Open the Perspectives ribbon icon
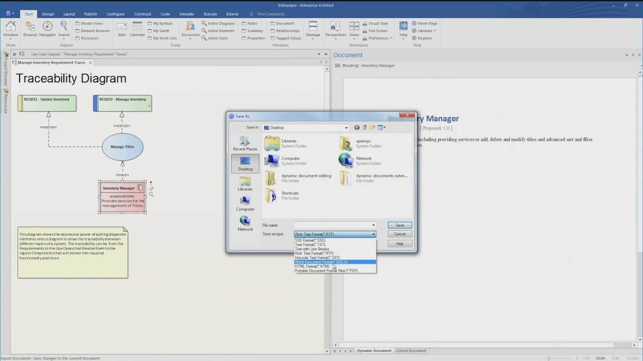This screenshot has height=361, width=643. coord(336,29)
